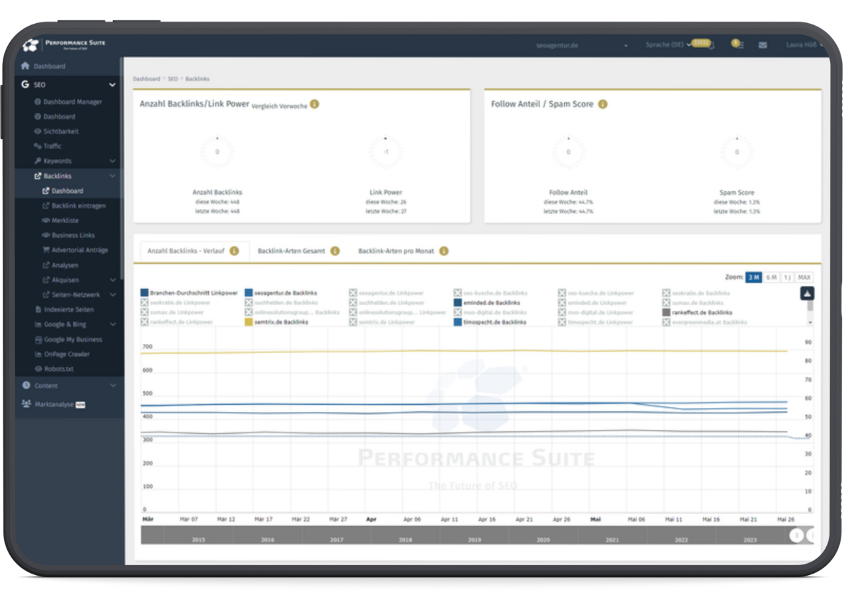Image resolution: width=846 pixels, height=610 pixels.
Task: Set chart zoom to 3 M
Action: 753,277
